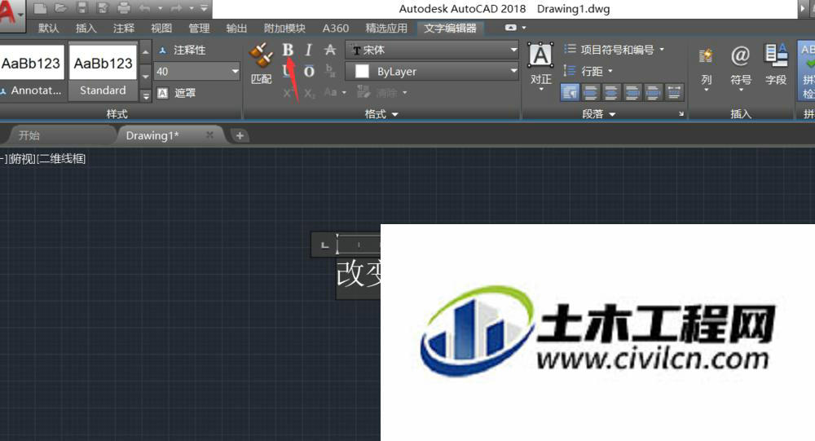The width and height of the screenshot is (815, 441).
Task: Click the Save quick access icon
Action: point(82,8)
